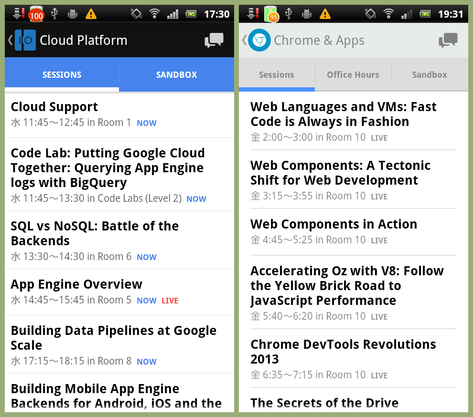
Task: Tap the Chrome logo beside Chrome & Apps
Action: point(259,40)
